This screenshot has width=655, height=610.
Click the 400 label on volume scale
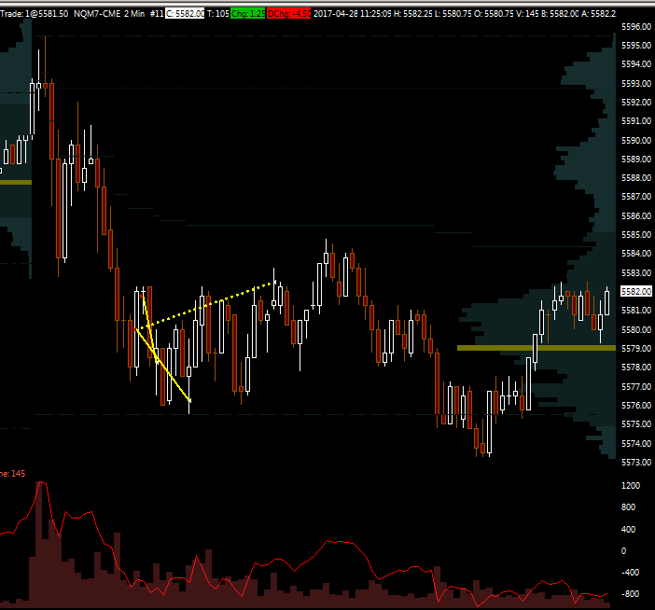coord(628,530)
